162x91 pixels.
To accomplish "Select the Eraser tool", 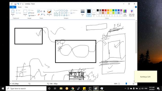I will (x=38, y=15).
